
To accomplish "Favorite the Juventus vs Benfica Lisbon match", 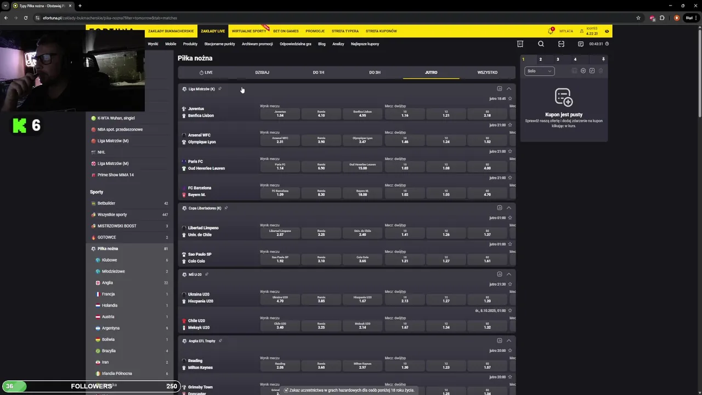I will click(x=510, y=99).
